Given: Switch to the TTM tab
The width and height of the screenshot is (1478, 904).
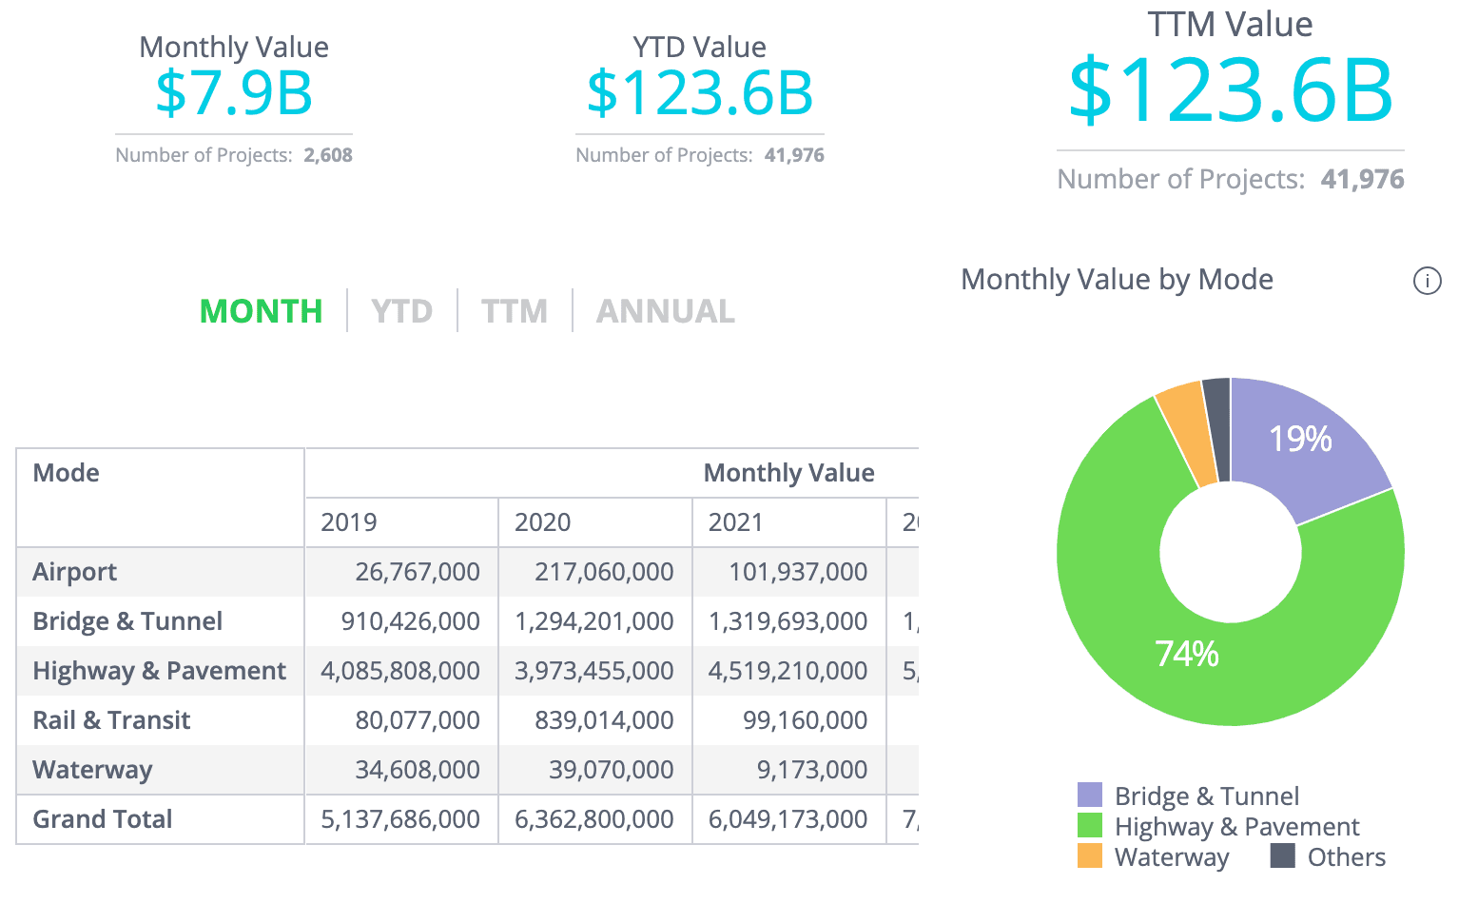Looking at the screenshot, I should (515, 311).
